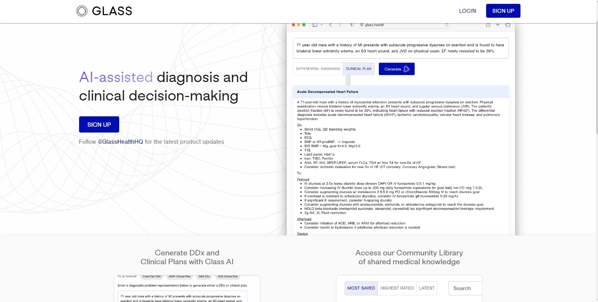
Task: Click the Glass logo icon
Action: pos(82,11)
